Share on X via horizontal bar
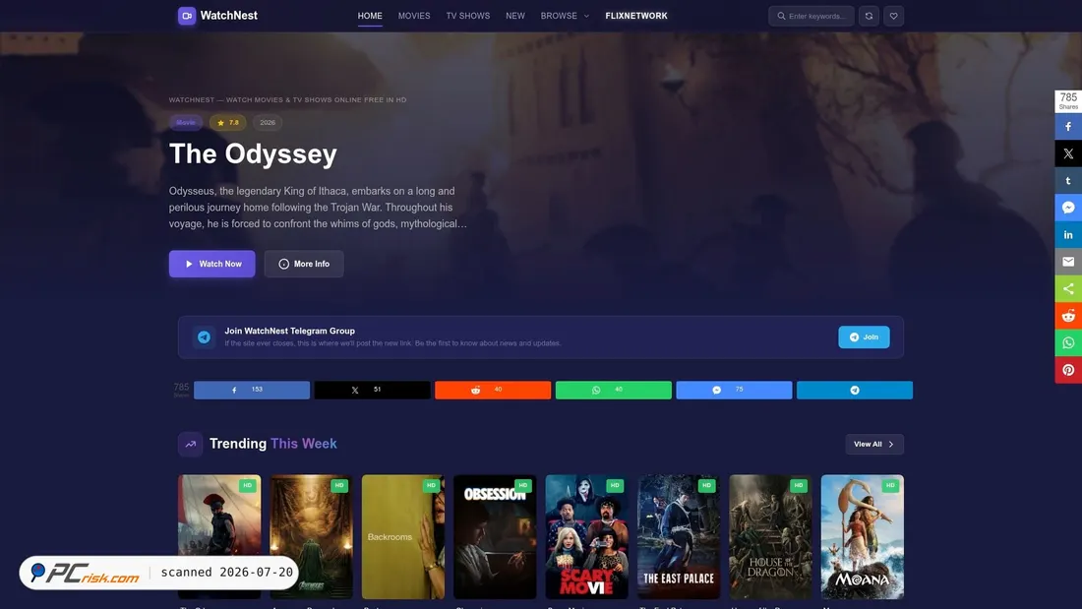Viewport: 1082px width, 609px height. [x=372, y=391]
